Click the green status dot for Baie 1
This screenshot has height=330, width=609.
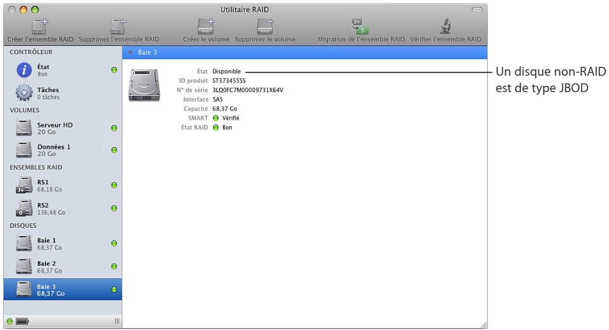click(x=114, y=244)
